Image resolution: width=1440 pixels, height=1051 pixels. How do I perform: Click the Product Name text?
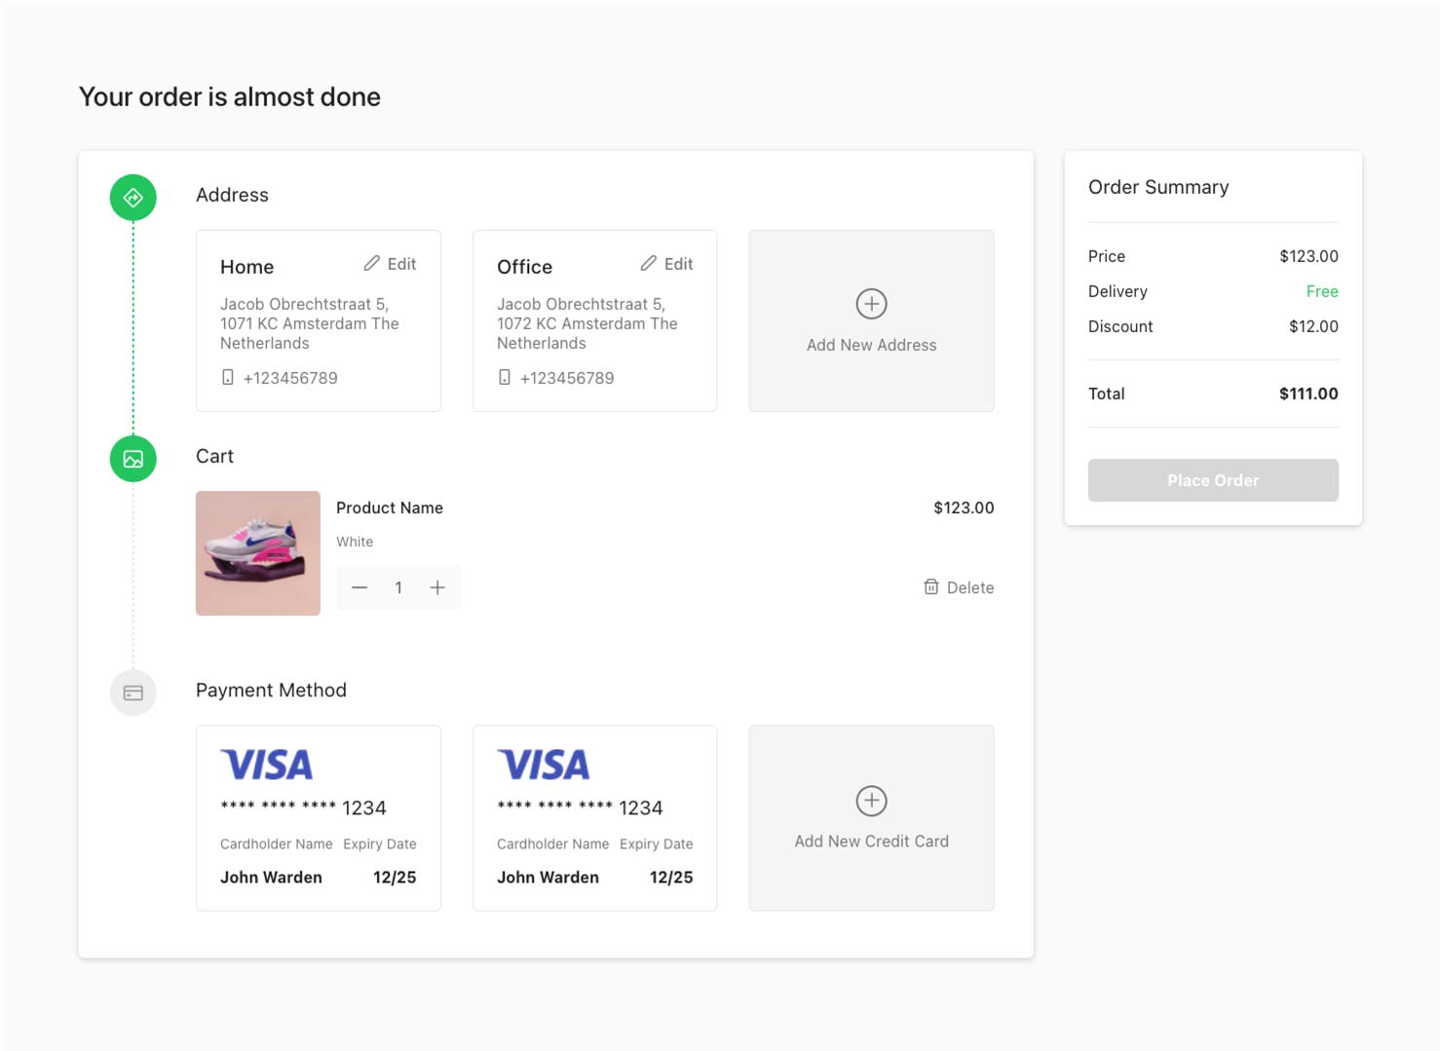tap(390, 507)
